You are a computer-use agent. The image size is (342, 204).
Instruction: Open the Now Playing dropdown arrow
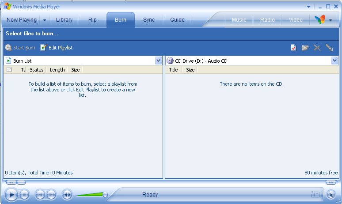(45, 20)
